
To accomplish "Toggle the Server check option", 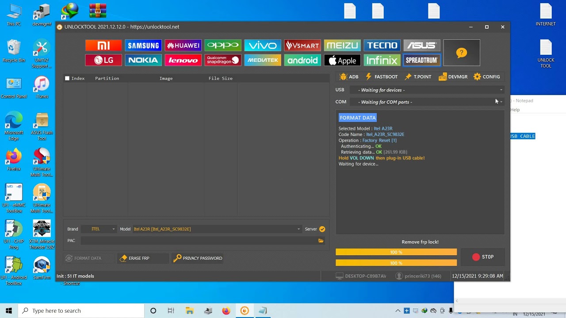I will pyautogui.click(x=322, y=229).
